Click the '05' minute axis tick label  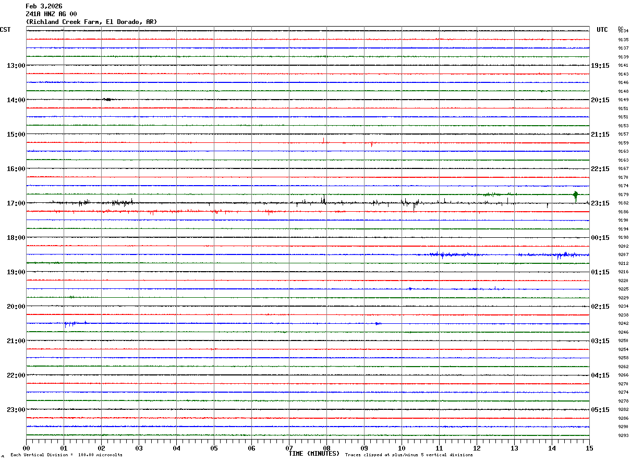pos(214,448)
